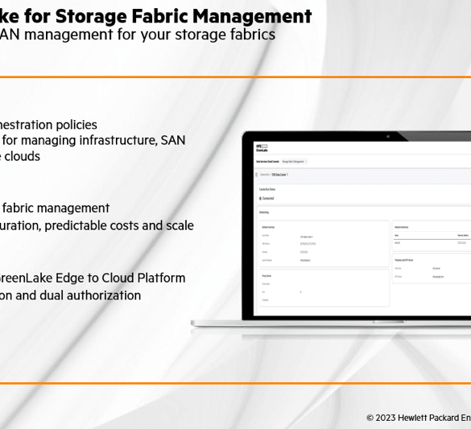Click the HPE GreenLake logo on laptop screen
The width and height of the screenshot is (471, 429).
click(262, 148)
